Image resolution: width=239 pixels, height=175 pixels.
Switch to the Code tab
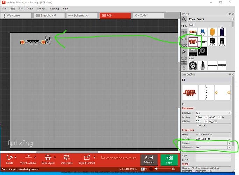point(148,16)
